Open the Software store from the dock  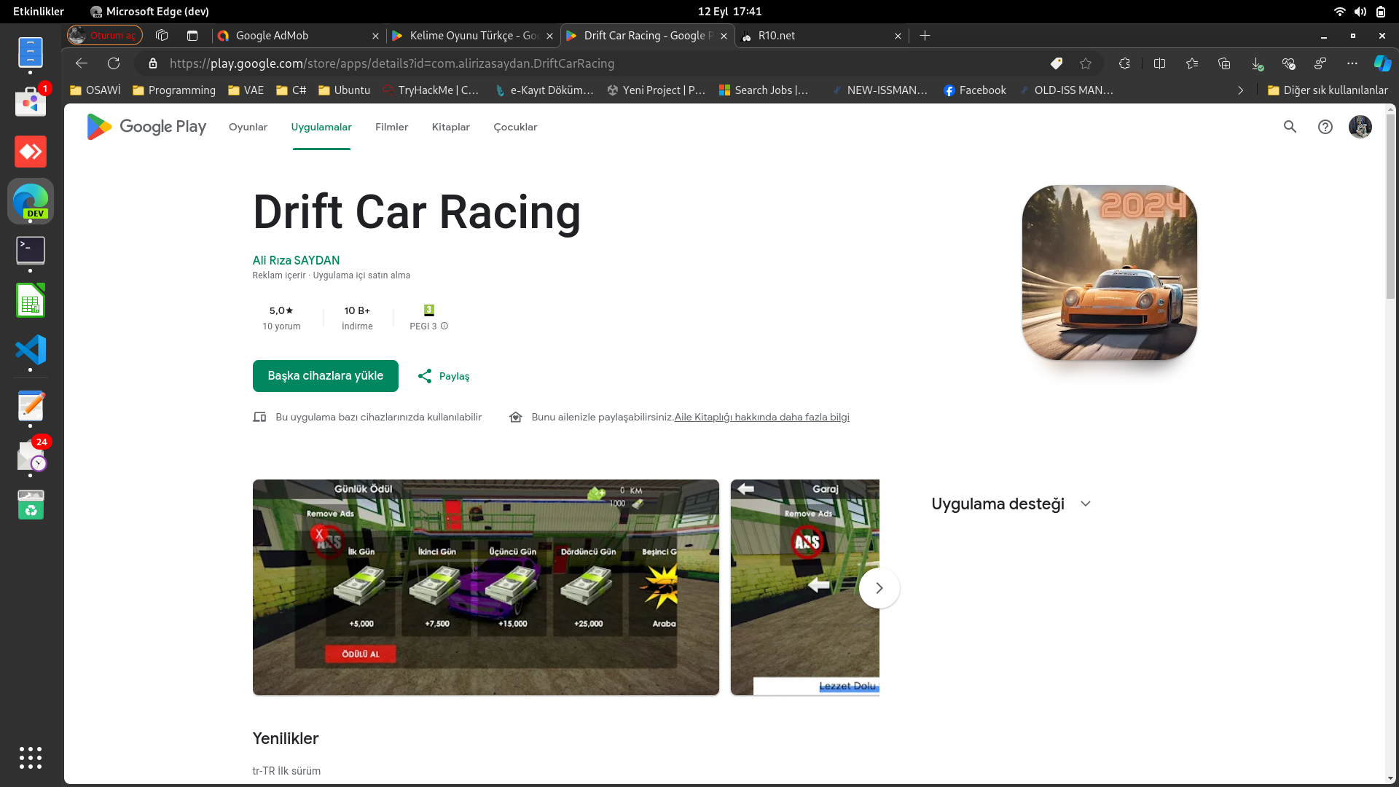tap(31, 101)
